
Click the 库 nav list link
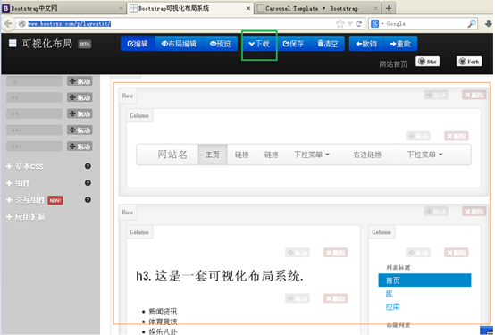pos(389,294)
